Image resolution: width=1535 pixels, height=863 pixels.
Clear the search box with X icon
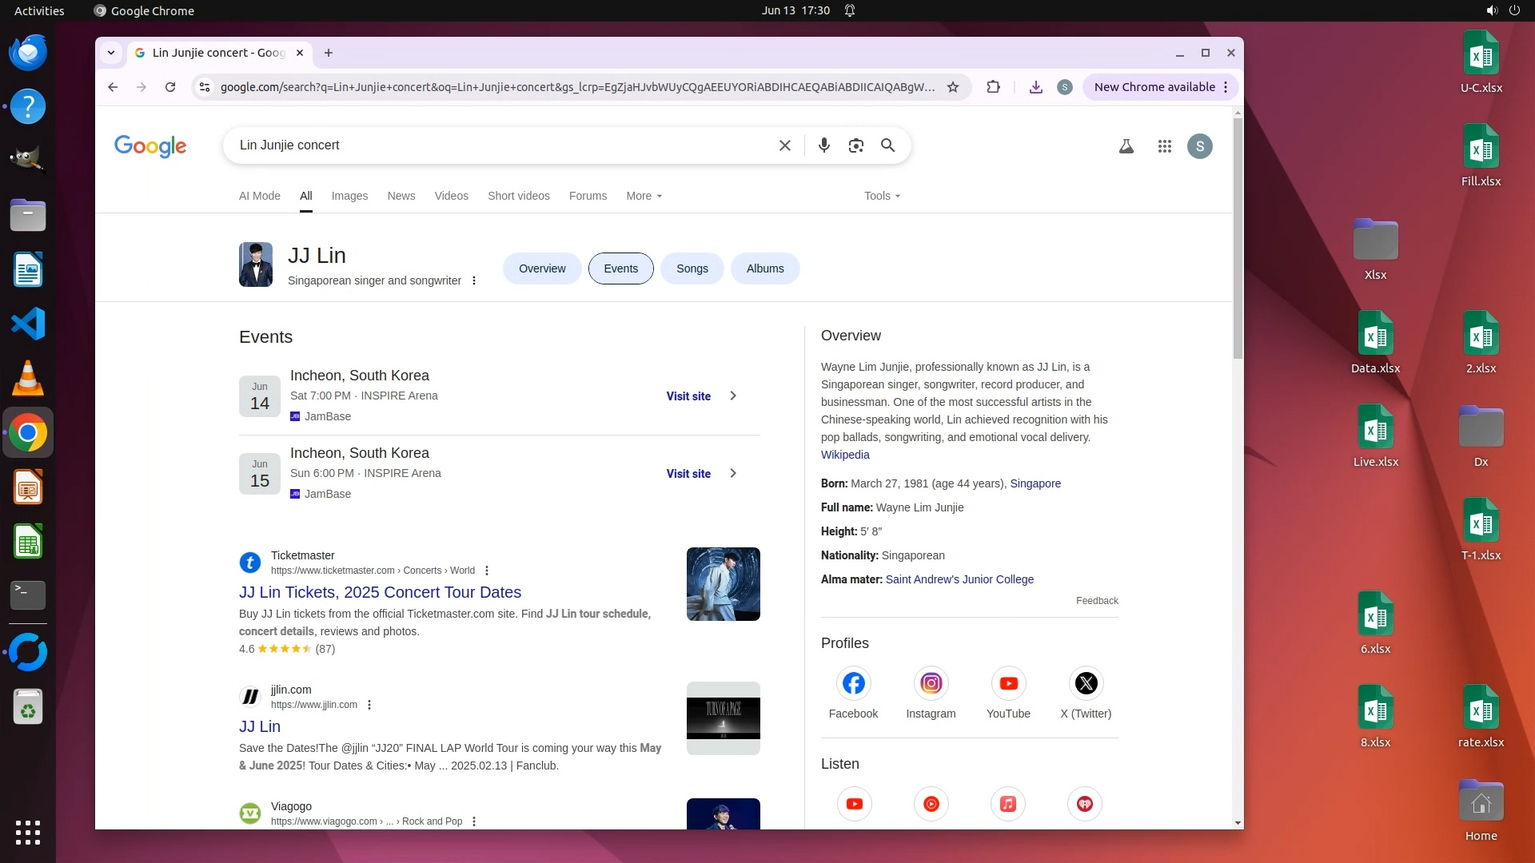click(x=784, y=145)
